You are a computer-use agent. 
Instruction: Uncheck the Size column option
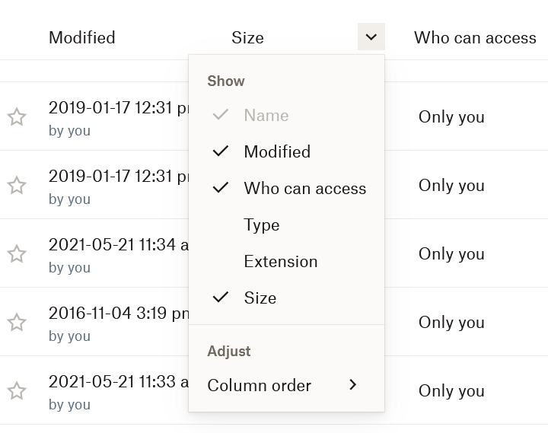pos(260,298)
